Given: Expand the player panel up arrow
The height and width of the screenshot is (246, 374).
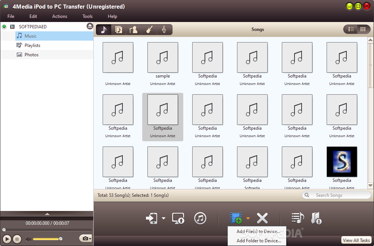Looking at the screenshot, I should [x=47, y=214].
